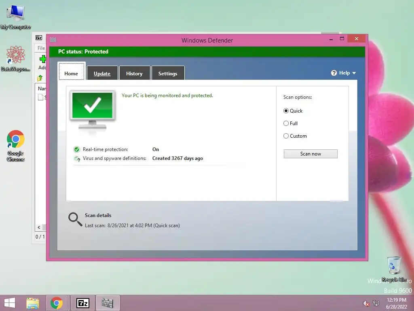Click the Scan details heading
This screenshot has width=414, height=311.
point(98,215)
